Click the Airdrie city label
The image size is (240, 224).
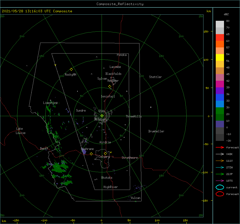coord(105,142)
